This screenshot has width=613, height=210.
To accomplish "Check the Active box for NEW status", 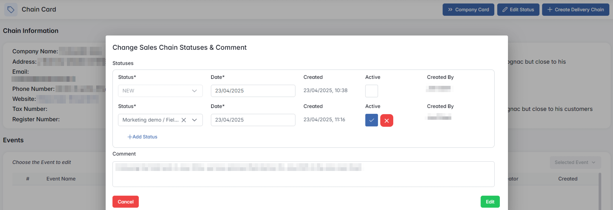I will [371, 91].
